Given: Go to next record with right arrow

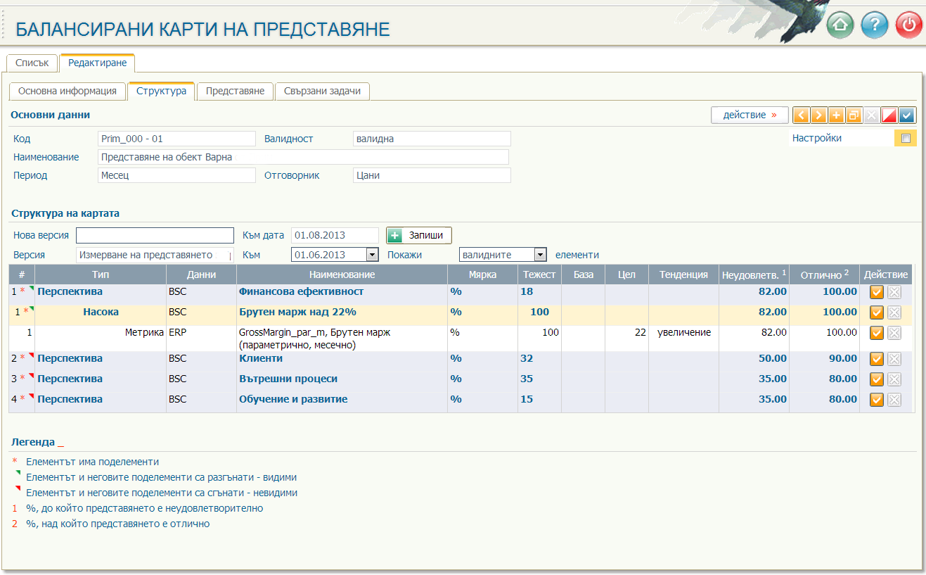Looking at the screenshot, I should (818, 115).
